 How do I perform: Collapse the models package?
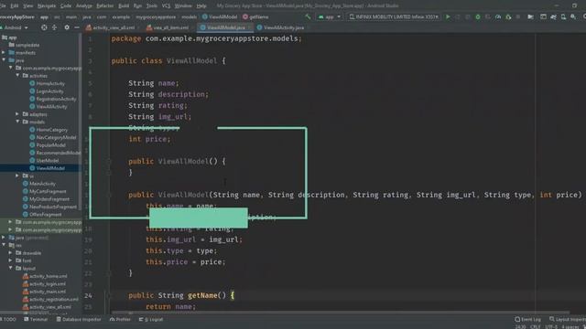[17, 122]
